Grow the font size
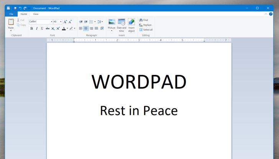279x159 pixels. click(x=65, y=22)
